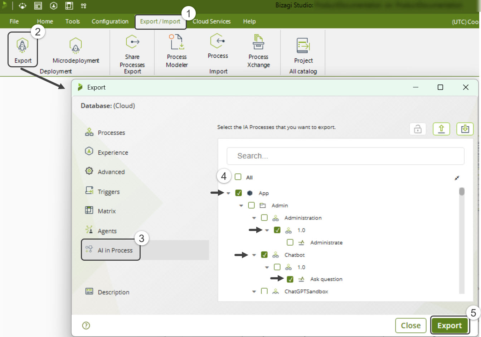
Task: Open the Microdeployment tool
Action: 76,46
